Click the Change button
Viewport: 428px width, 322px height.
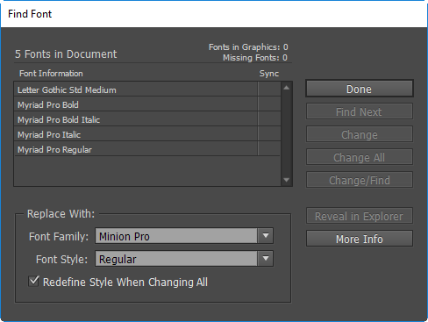pyautogui.click(x=360, y=134)
